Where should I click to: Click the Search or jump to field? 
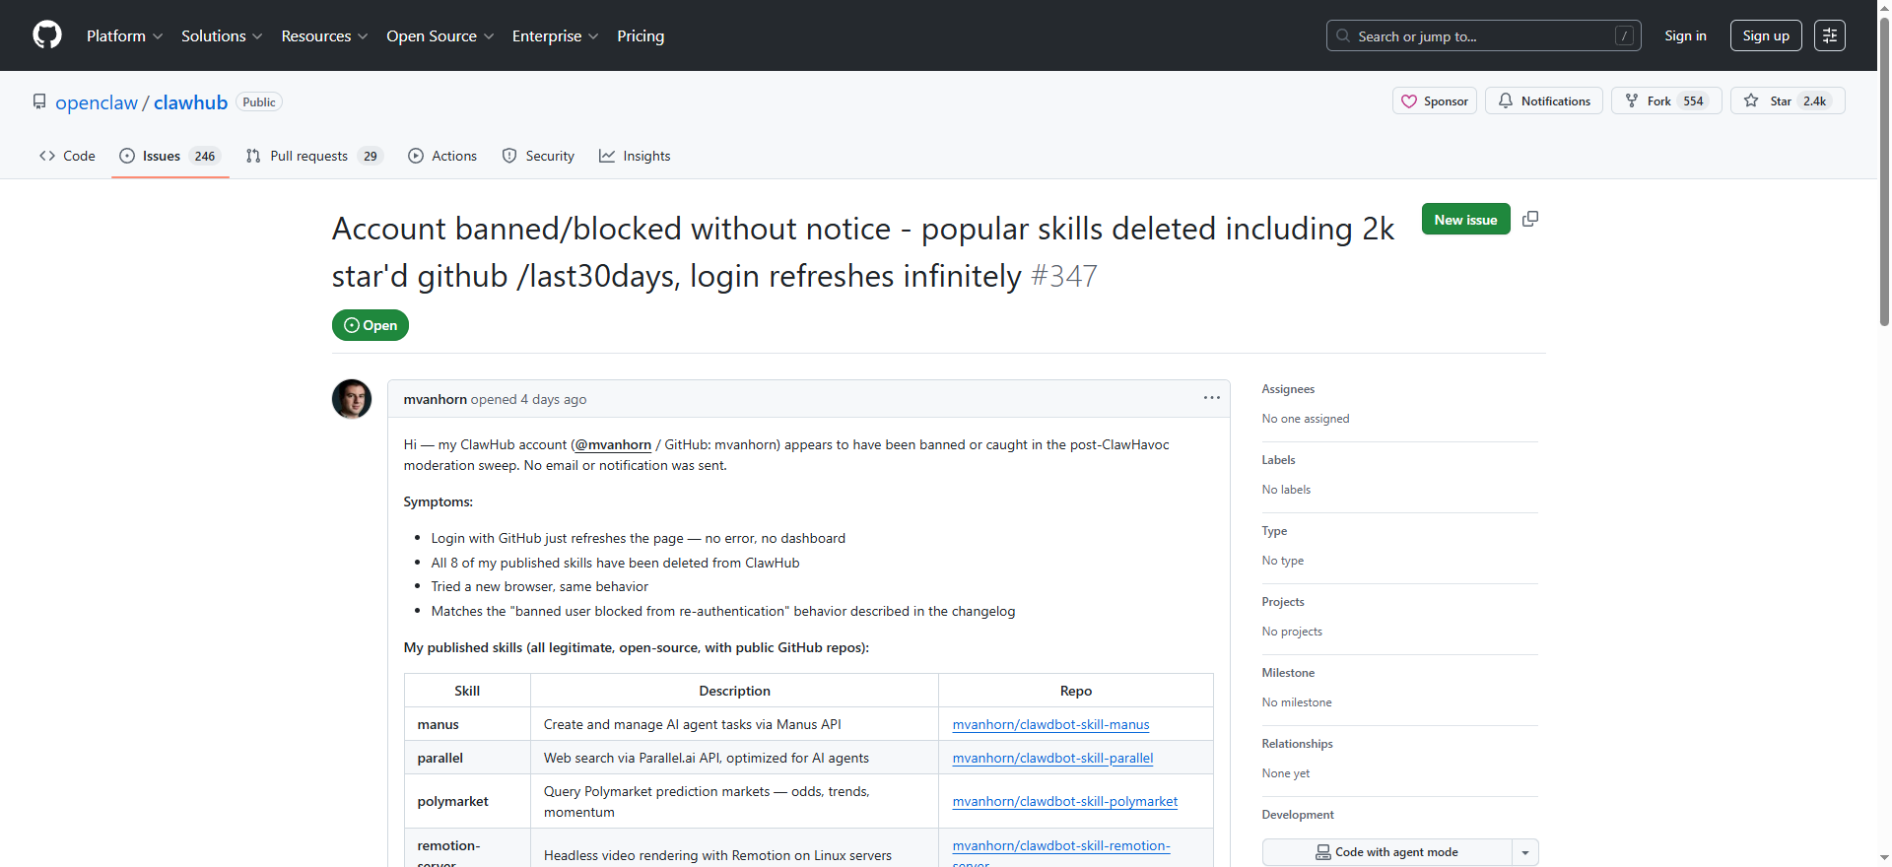click(x=1483, y=35)
